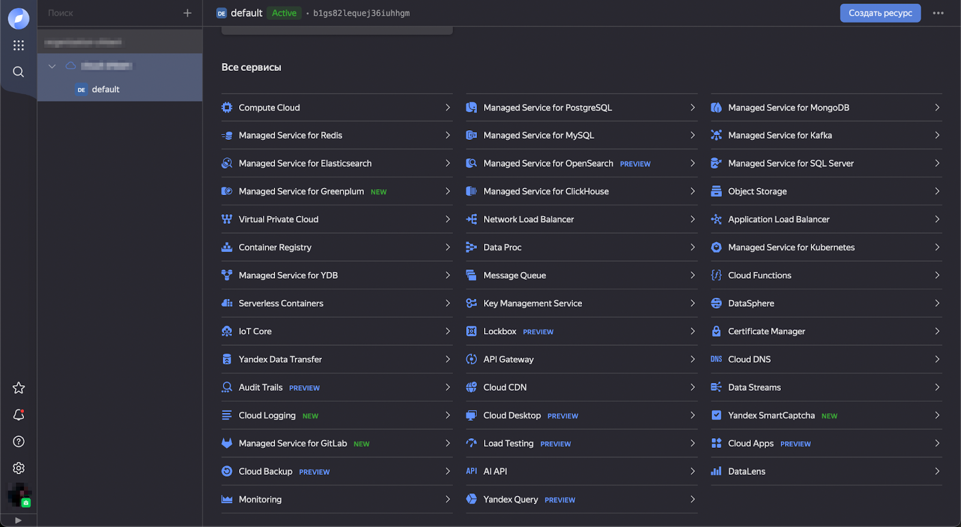The height and width of the screenshot is (527, 961).
Task: Open settings gear icon
Action: click(19, 468)
